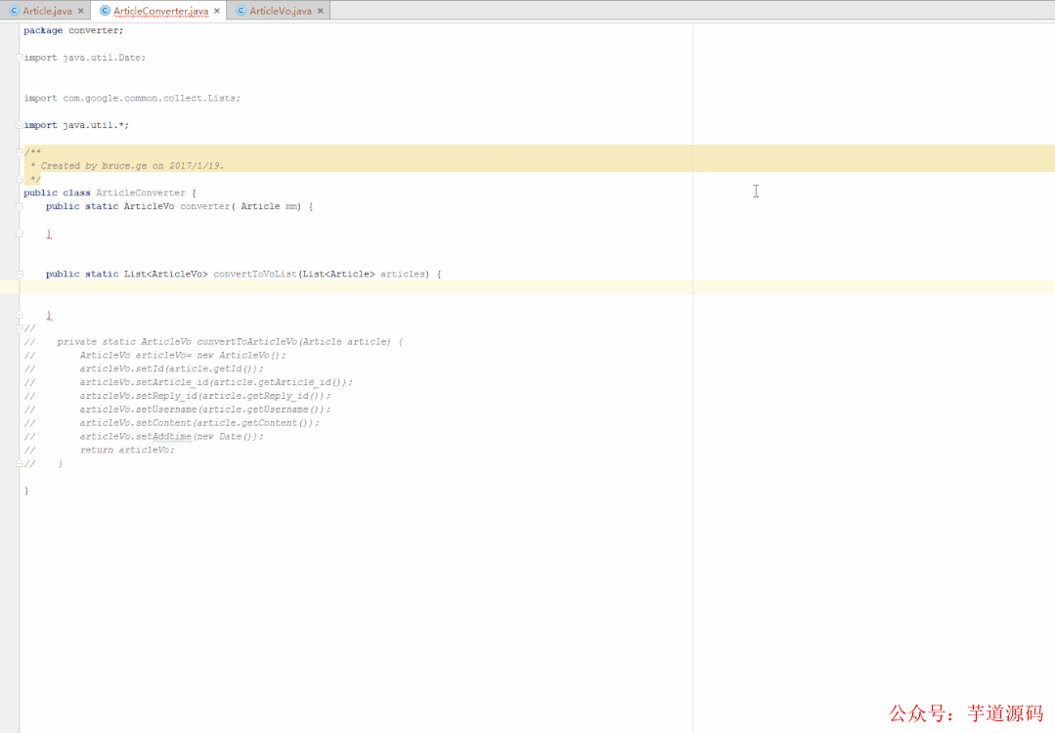Viewport: 1055px width, 733px height.
Task: Click the class icon on ArticleConverter.java tab
Action: [105, 10]
